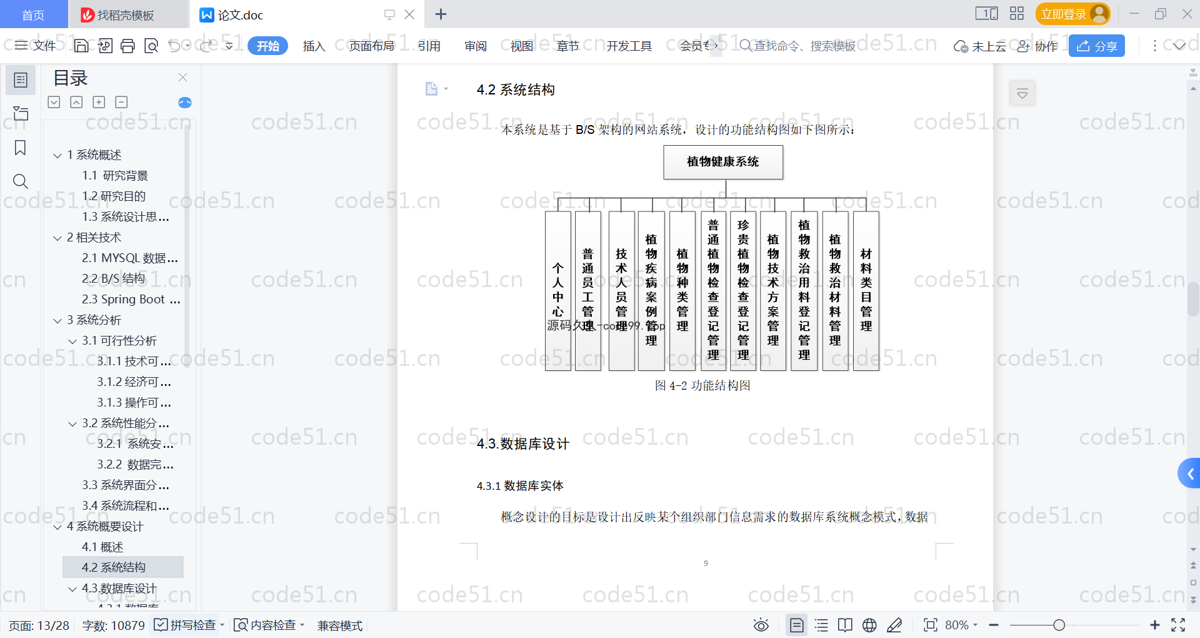Click the Save icon in quick toolbar
Viewport: 1200px width, 638px height.
81,46
